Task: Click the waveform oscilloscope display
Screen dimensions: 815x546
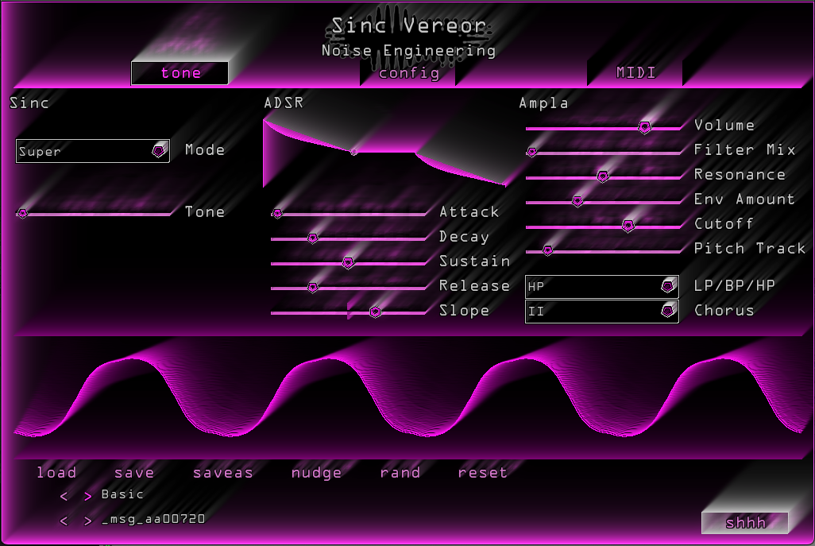Action: (x=407, y=393)
